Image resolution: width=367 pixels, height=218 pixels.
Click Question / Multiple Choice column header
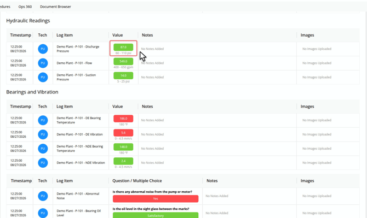137,181
